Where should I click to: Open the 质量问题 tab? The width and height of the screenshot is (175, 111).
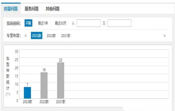click(x=11, y=8)
